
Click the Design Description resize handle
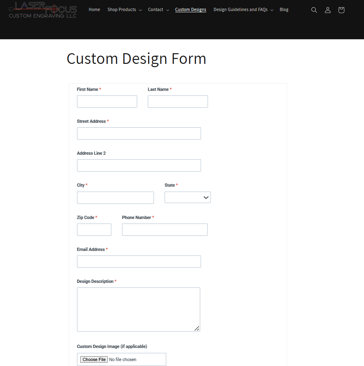[197, 328]
